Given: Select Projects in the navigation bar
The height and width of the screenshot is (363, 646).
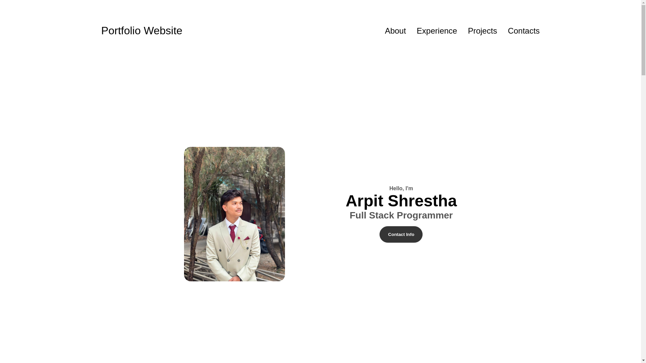Looking at the screenshot, I should click(x=482, y=31).
